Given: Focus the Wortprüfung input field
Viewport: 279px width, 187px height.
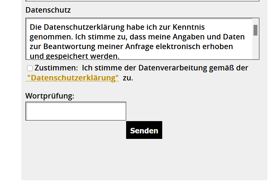Looking at the screenshot, I should coord(76,111).
